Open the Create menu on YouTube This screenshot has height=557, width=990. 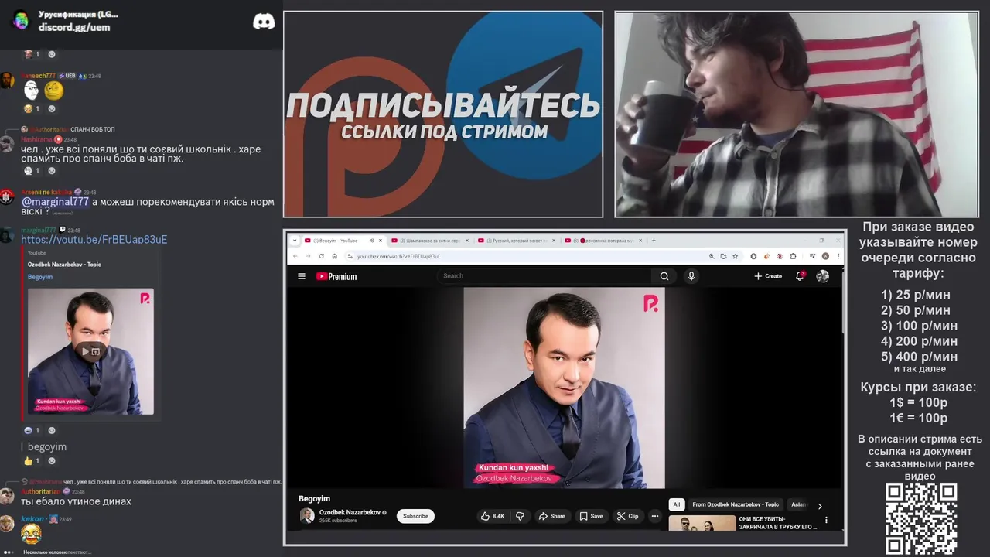pos(768,276)
